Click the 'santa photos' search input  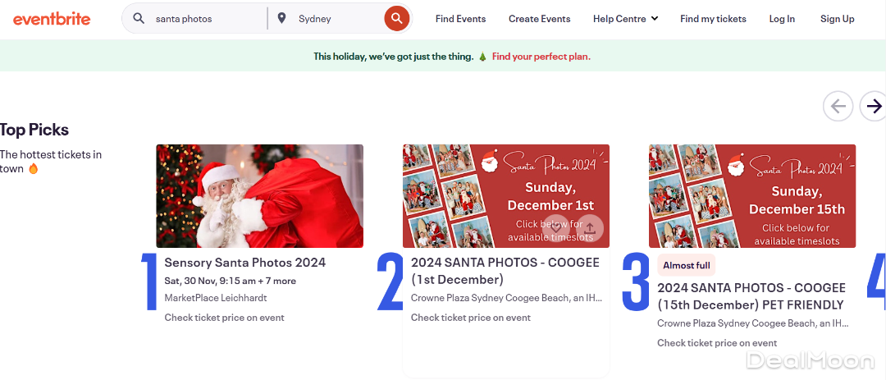[x=205, y=18]
